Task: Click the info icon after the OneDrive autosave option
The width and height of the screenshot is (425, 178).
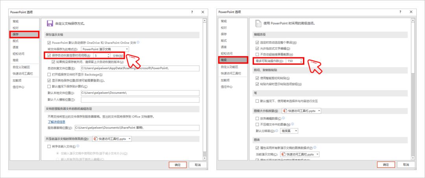Action: coord(138,42)
